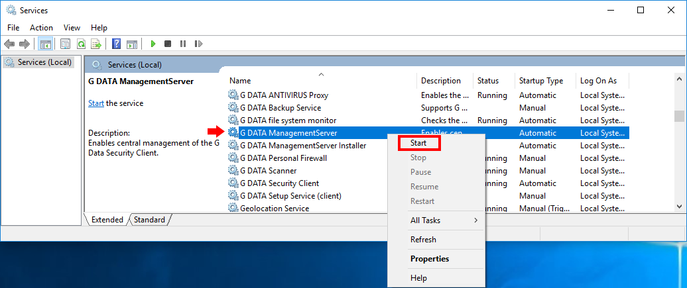The image size is (687, 288).
Task: Open the Help menu in menu bar
Action: (x=99, y=28)
